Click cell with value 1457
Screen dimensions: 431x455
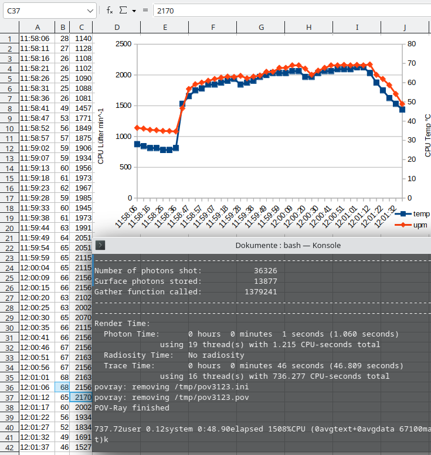point(82,108)
